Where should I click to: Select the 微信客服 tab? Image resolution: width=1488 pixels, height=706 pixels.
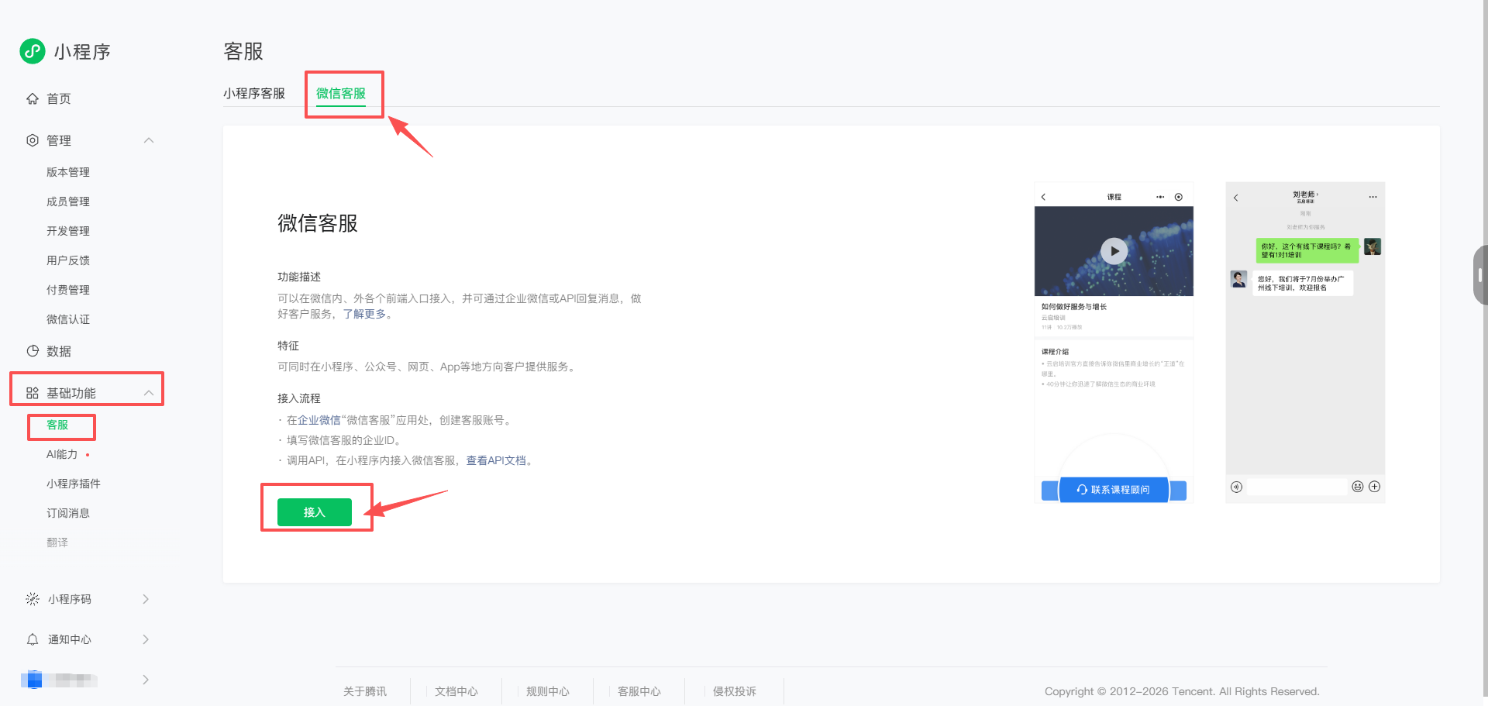tap(341, 93)
